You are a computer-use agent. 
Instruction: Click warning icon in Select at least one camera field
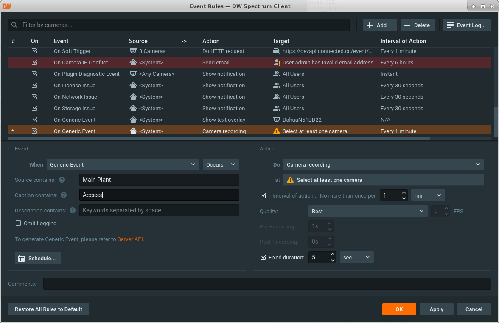[290, 180]
